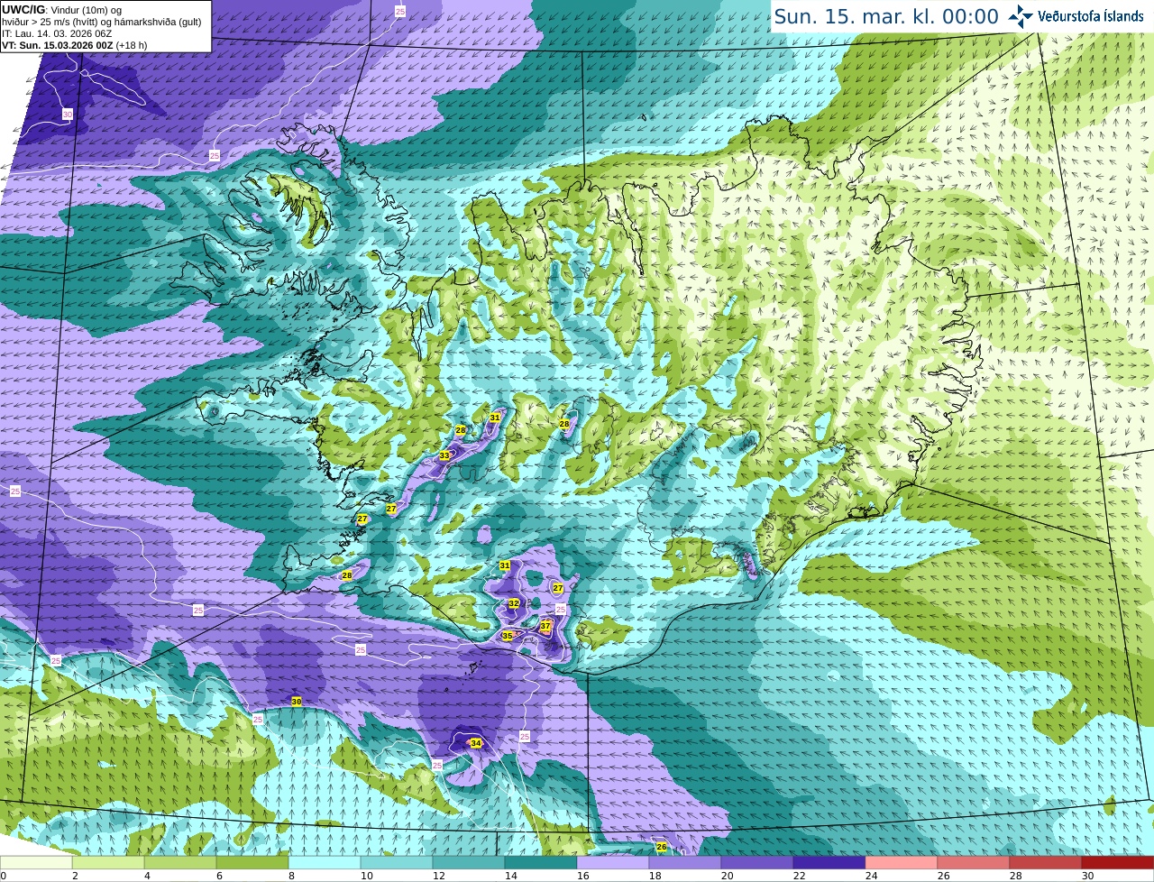Select the dark teal 14–16 legend swatch

tap(541, 863)
